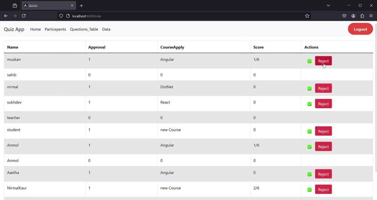Click Reject in the NirmalKaur row
The width and height of the screenshot is (377, 200).
(323, 189)
